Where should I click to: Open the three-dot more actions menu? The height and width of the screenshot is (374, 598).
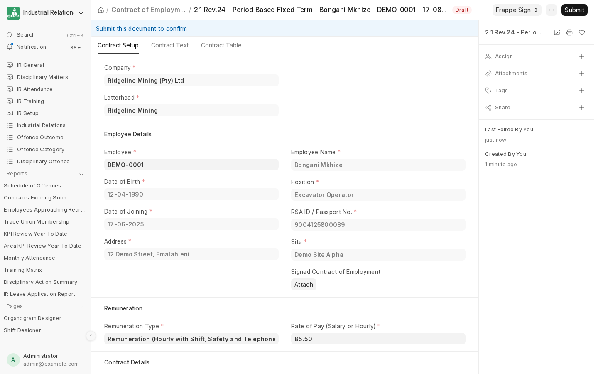click(551, 10)
